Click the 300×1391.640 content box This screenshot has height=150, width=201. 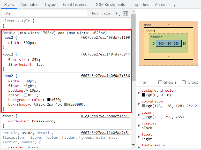(x=169, y=44)
